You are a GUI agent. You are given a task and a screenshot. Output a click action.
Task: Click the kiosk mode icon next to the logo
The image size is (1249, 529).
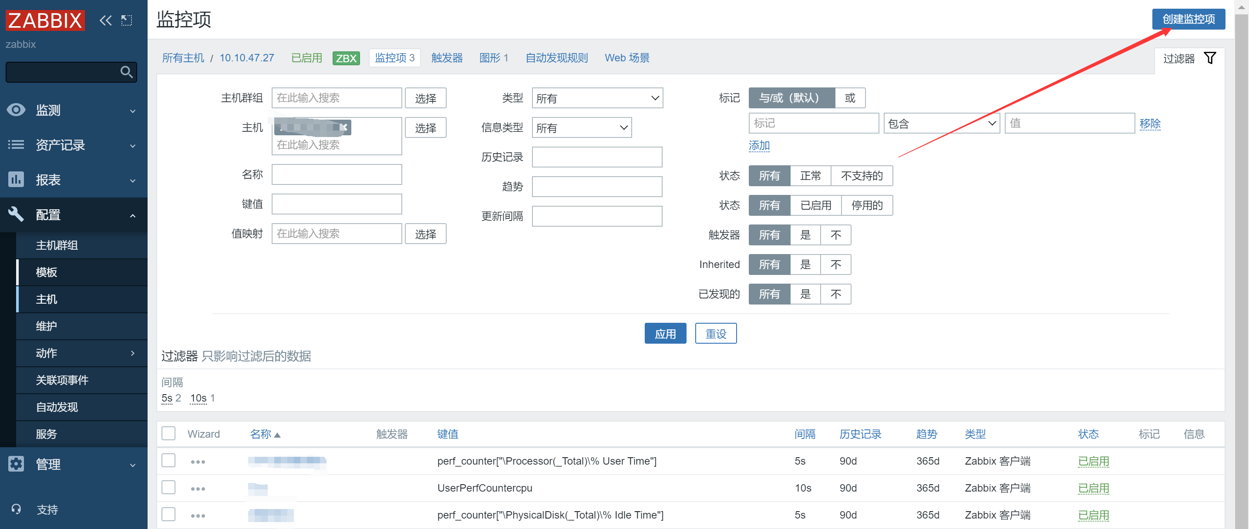[127, 20]
